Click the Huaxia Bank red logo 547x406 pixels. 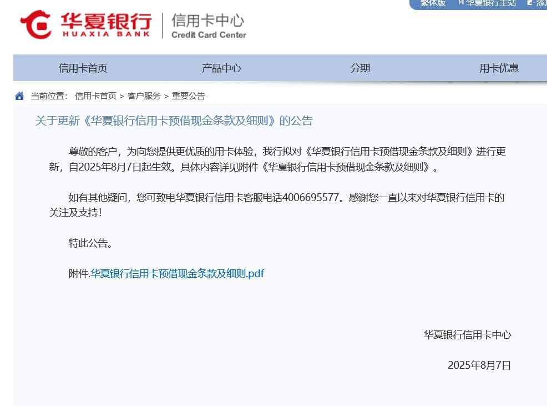click(86, 24)
